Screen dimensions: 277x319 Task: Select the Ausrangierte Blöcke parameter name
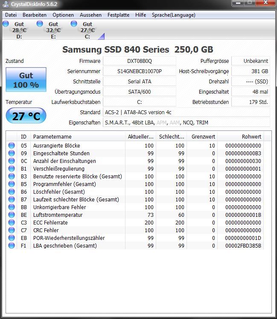click(57, 146)
